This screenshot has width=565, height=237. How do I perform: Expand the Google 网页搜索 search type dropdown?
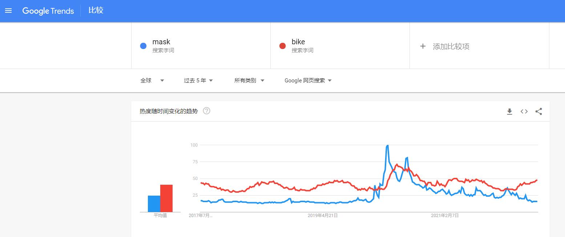tap(308, 81)
